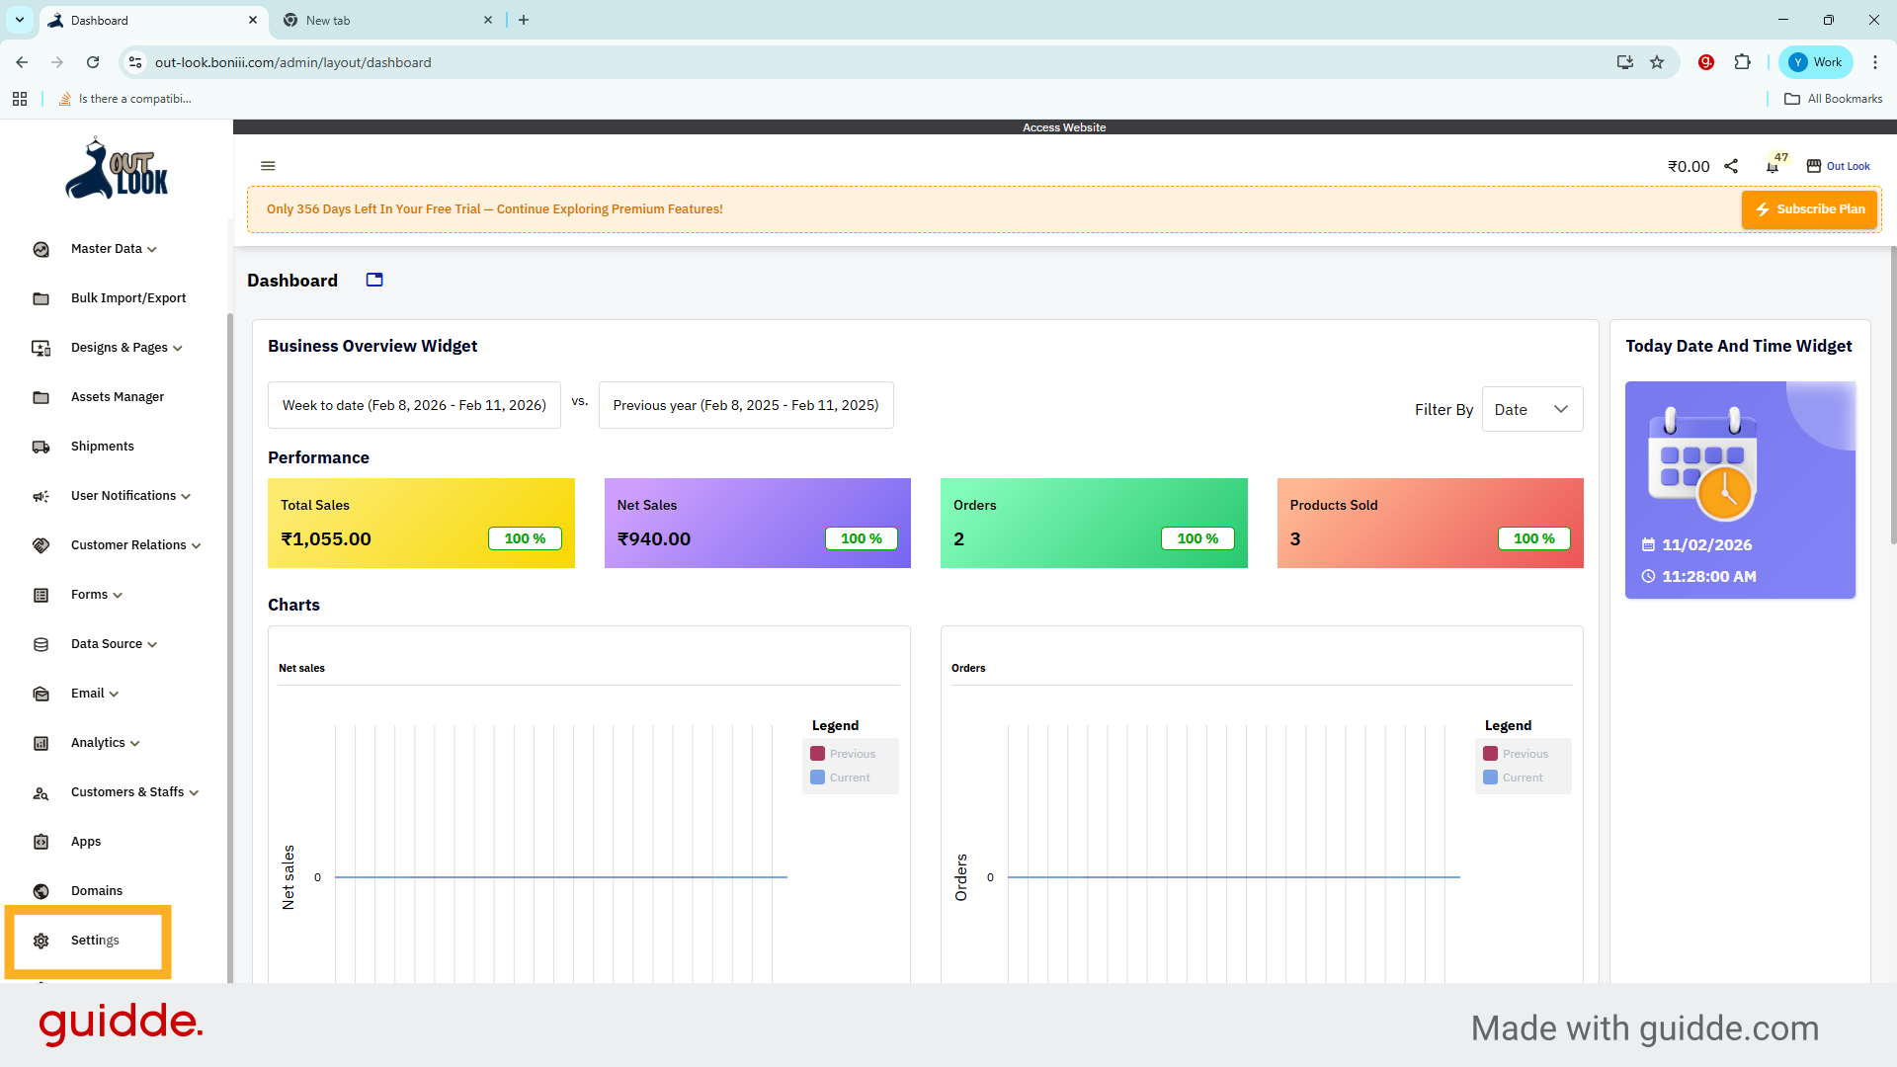Image resolution: width=1897 pixels, height=1067 pixels.
Task: Open the Shipments menu item
Action: click(103, 447)
